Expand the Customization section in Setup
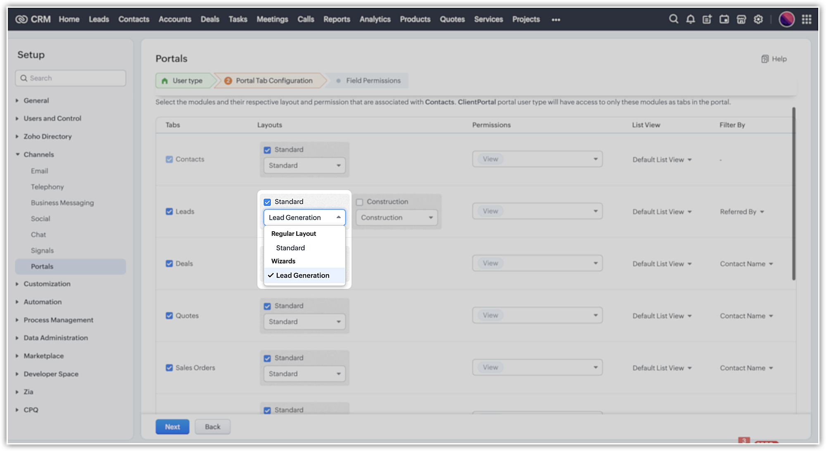826x451 pixels. tap(47, 284)
